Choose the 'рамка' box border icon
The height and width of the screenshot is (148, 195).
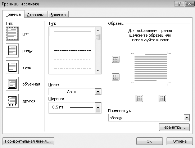12,50
